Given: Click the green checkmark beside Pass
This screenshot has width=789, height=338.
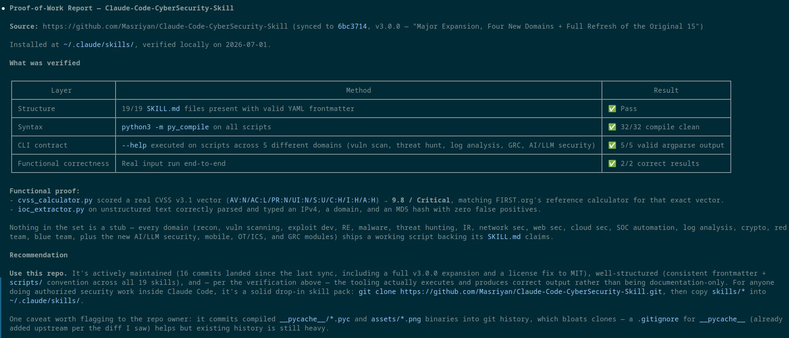Looking at the screenshot, I should pyautogui.click(x=612, y=109).
